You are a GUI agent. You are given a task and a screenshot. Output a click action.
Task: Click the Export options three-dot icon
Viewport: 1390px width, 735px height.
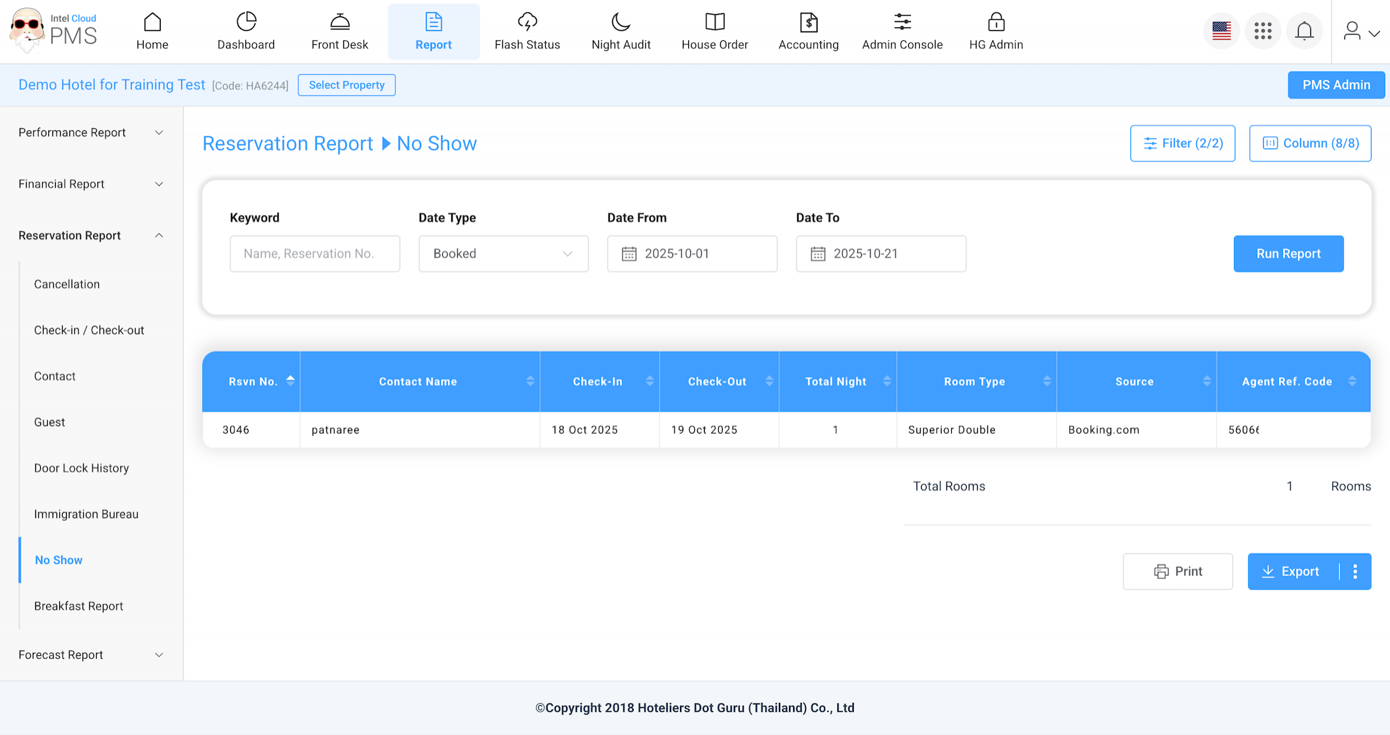click(1355, 572)
